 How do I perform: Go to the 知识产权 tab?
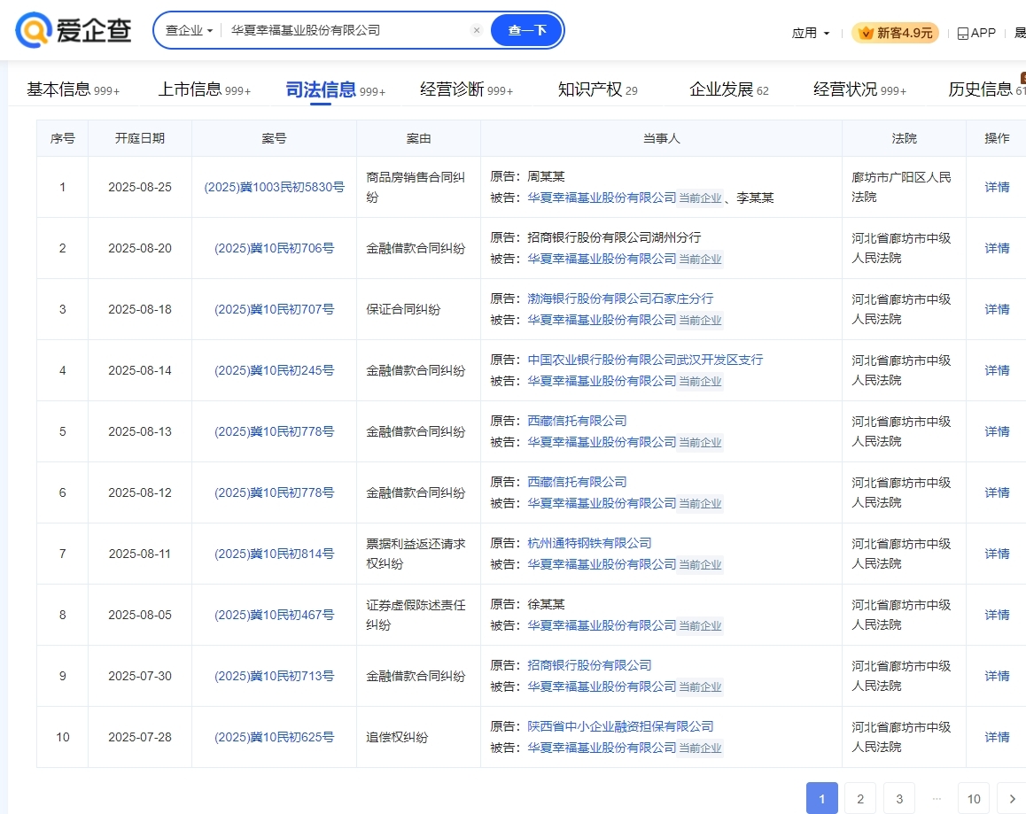coord(597,89)
